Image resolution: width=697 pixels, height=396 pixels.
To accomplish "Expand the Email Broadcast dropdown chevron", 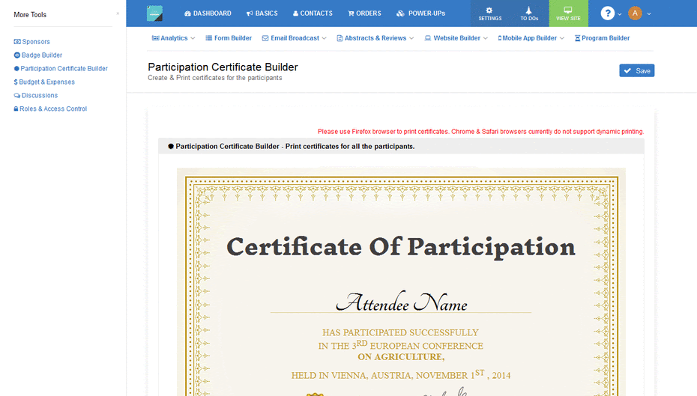I will point(324,39).
